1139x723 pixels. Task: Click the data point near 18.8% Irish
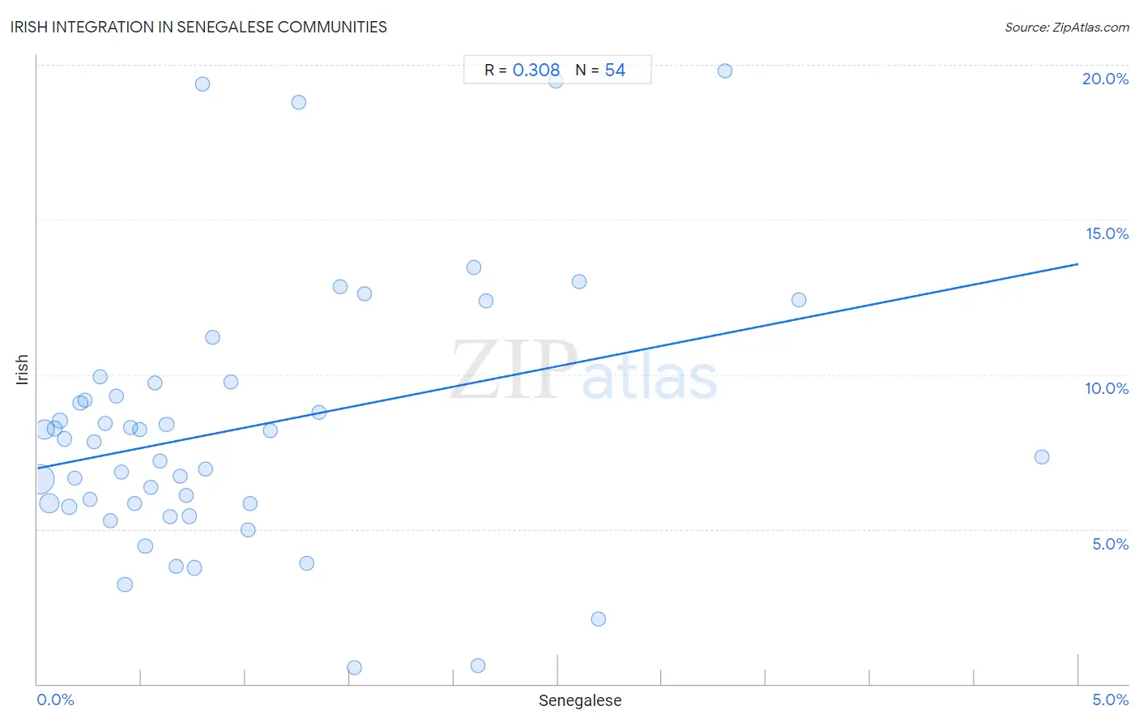(x=299, y=102)
